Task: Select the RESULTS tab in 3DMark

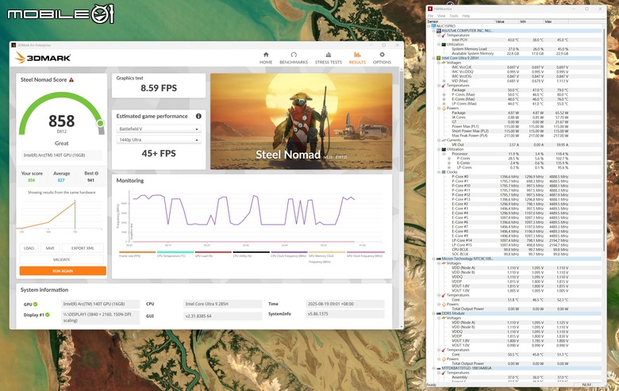Action: pyautogui.click(x=357, y=58)
